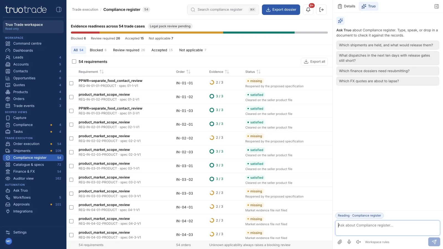
Task: Switch to the Details tab
Action: coord(347,6)
